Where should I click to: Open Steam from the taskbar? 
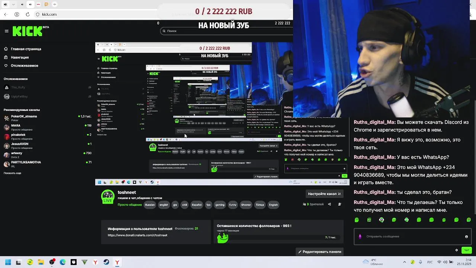tap(106, 262)
